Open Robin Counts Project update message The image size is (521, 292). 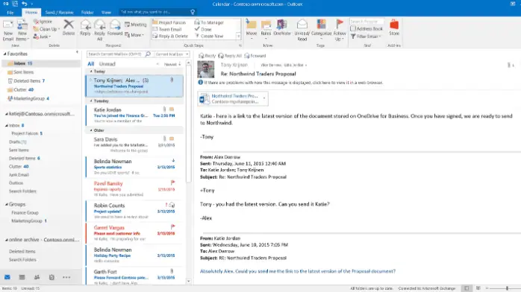click(x=134, y=211)
